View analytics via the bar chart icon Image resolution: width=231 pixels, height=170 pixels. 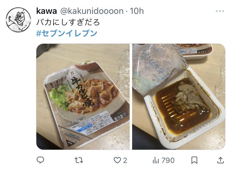pos(156,160)
